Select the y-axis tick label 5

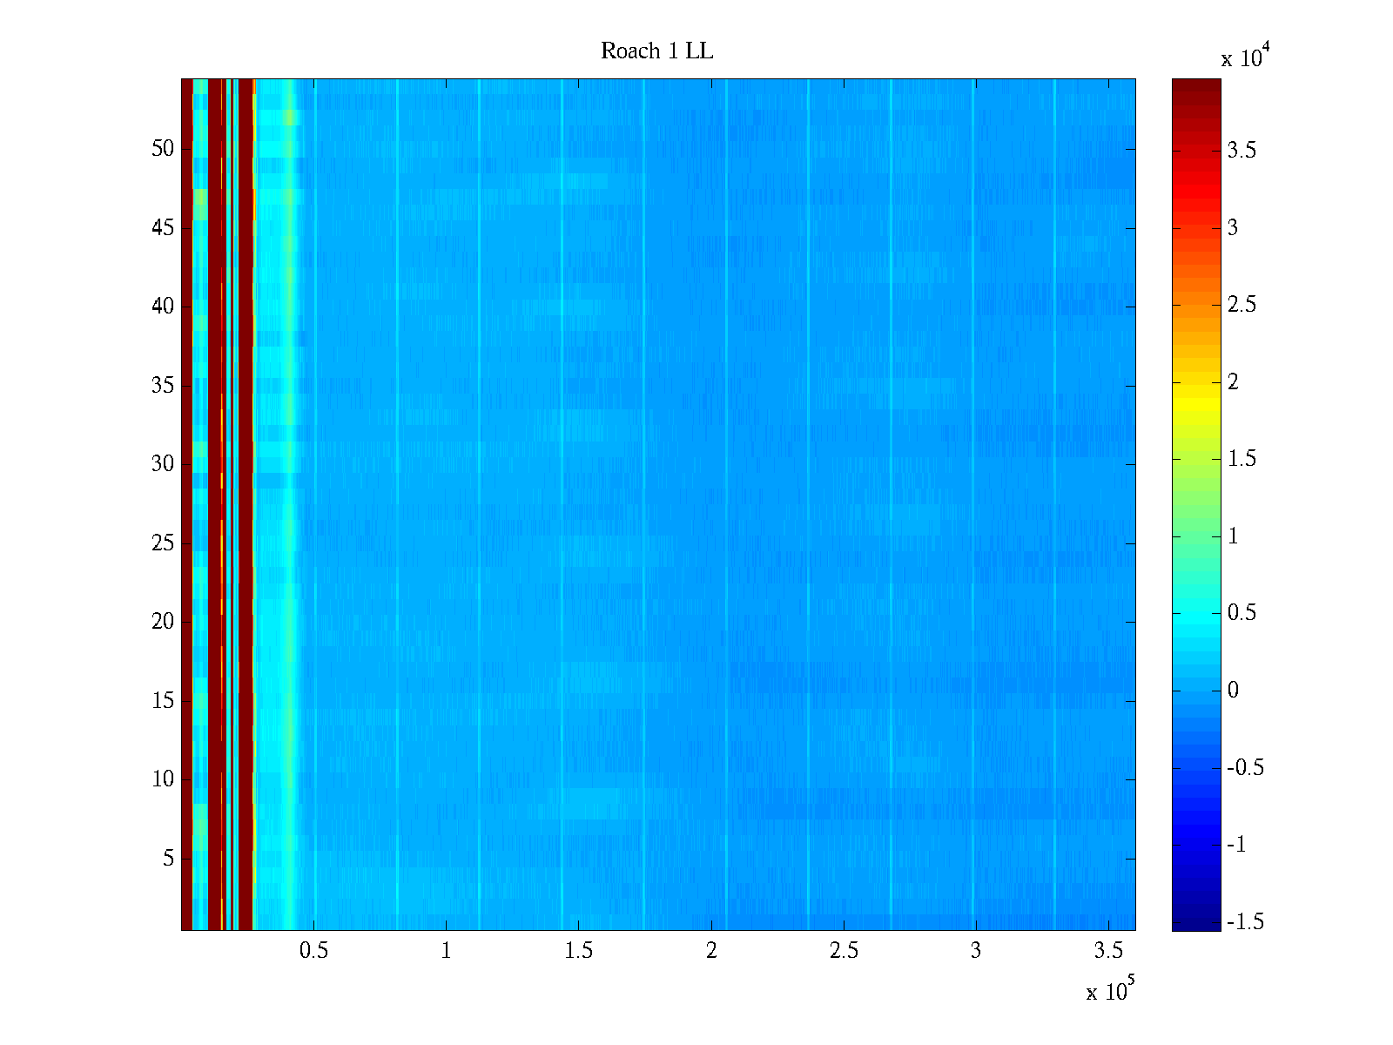(x=167, y=859)
